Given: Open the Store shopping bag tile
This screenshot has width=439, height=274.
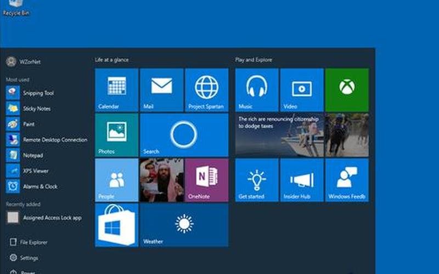Looking at the screenshot, I should (x=116, y=225).
